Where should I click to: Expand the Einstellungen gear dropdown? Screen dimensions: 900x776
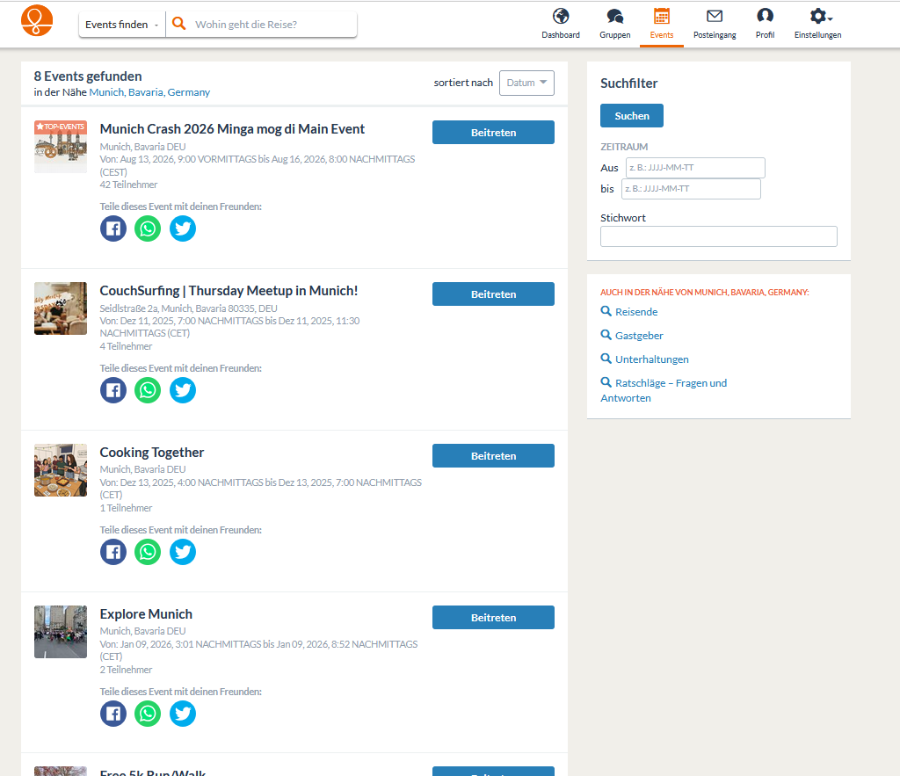click(819, 17)
